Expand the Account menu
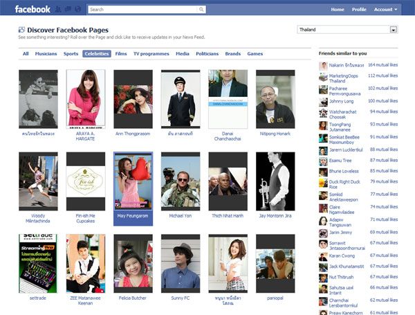Image resolution: width=415 pixels, height=315 pixels. coord(385,10)
